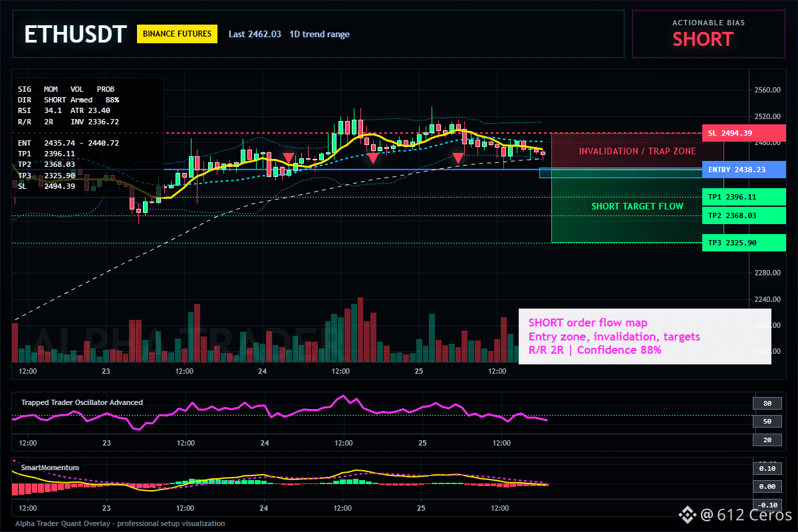Click the Trapped Trader Oscillator Advanced title
This screenshot has width=798, height=532.
pos(82,402)
